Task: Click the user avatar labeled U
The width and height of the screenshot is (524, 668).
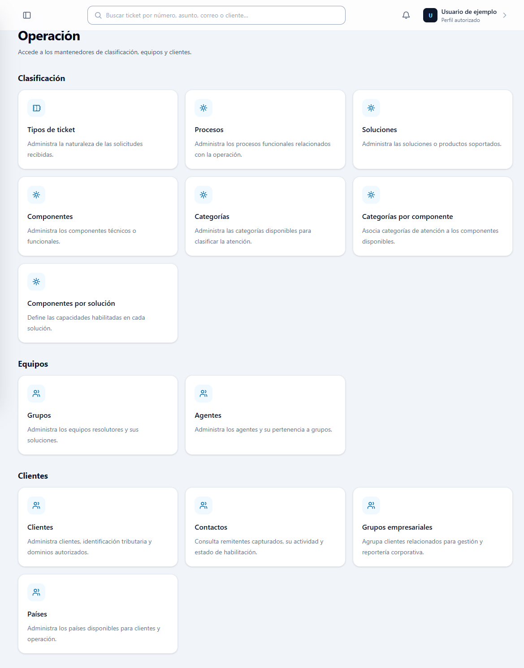Action: (x=430, y=15)
